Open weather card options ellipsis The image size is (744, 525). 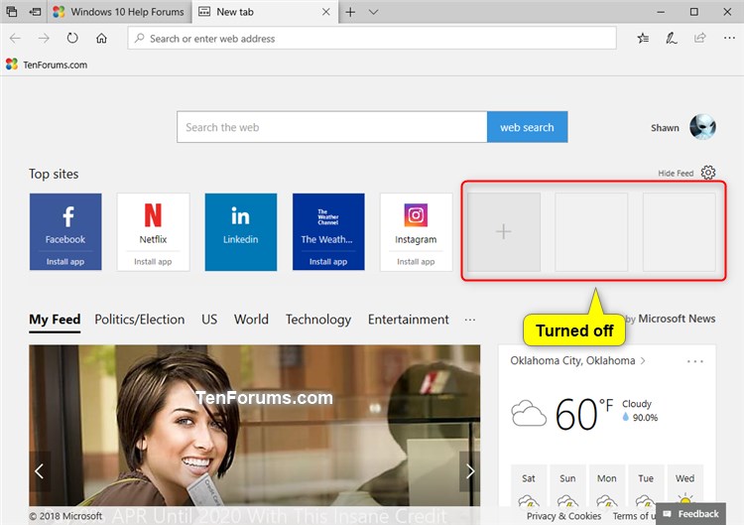pos(695,361)
